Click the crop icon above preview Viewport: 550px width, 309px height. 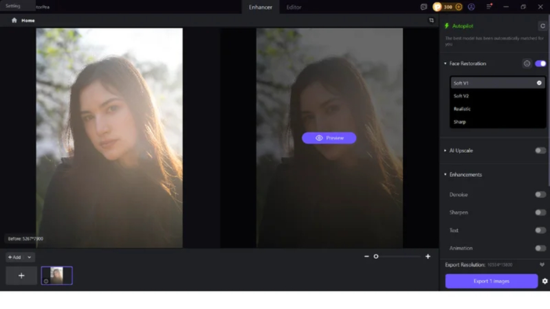coord(432,21)
